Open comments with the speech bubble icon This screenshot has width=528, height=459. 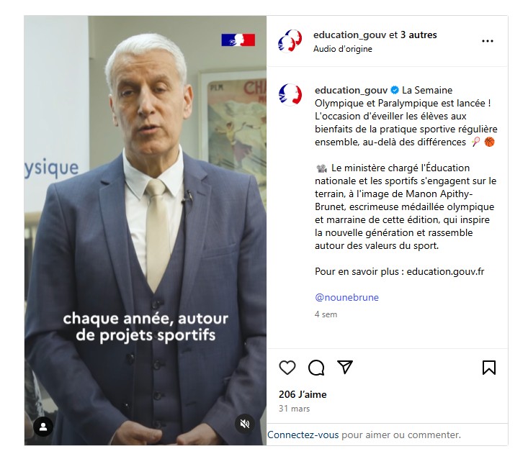tap(316, 367)
